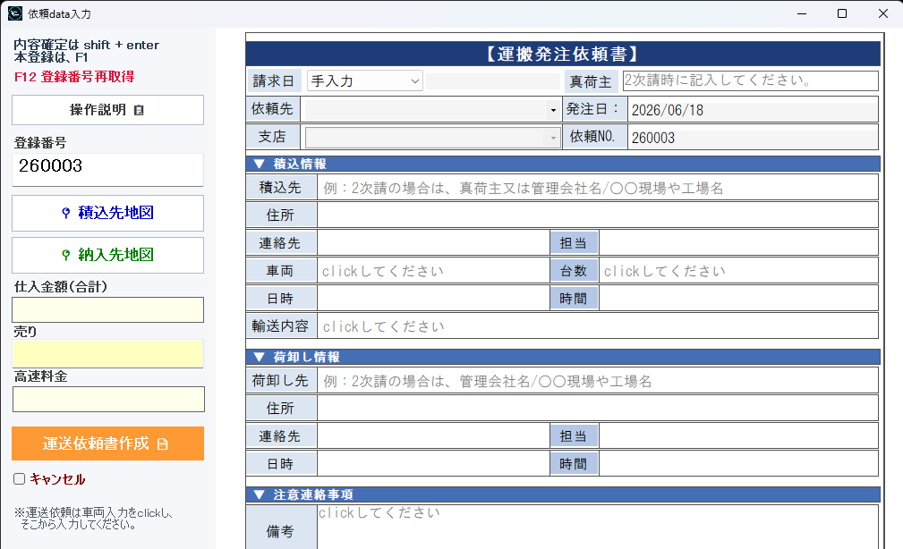The height and width of the screenshot is (549, 903).
Task: Click the 備考 remarks text area
Action: click(598, 528)
